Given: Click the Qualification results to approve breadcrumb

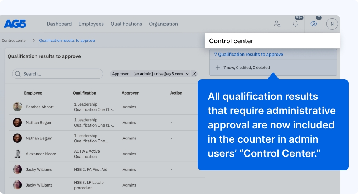Looking at the screenshot, I should click(x=67, y=41).
